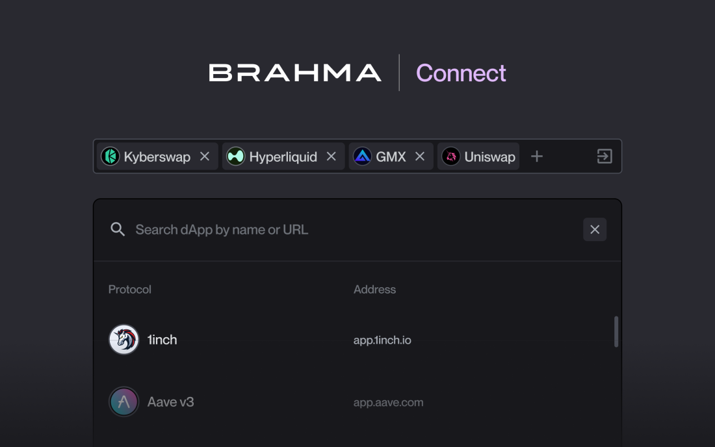Viewport: 715px width, 447px height.
Task: Click the Hyperliquid logo icon
Action: 236,157
